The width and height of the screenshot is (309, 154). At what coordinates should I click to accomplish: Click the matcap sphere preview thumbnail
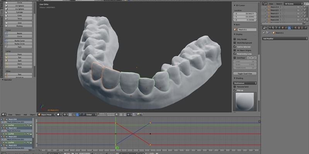[x=243, y=102]
